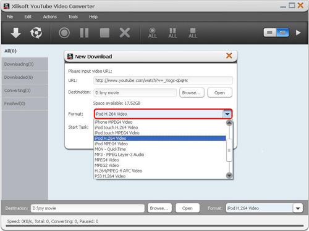Click the Start ALL toolbar icon
This screenshot has height=231, width=309.
[153, 33]
